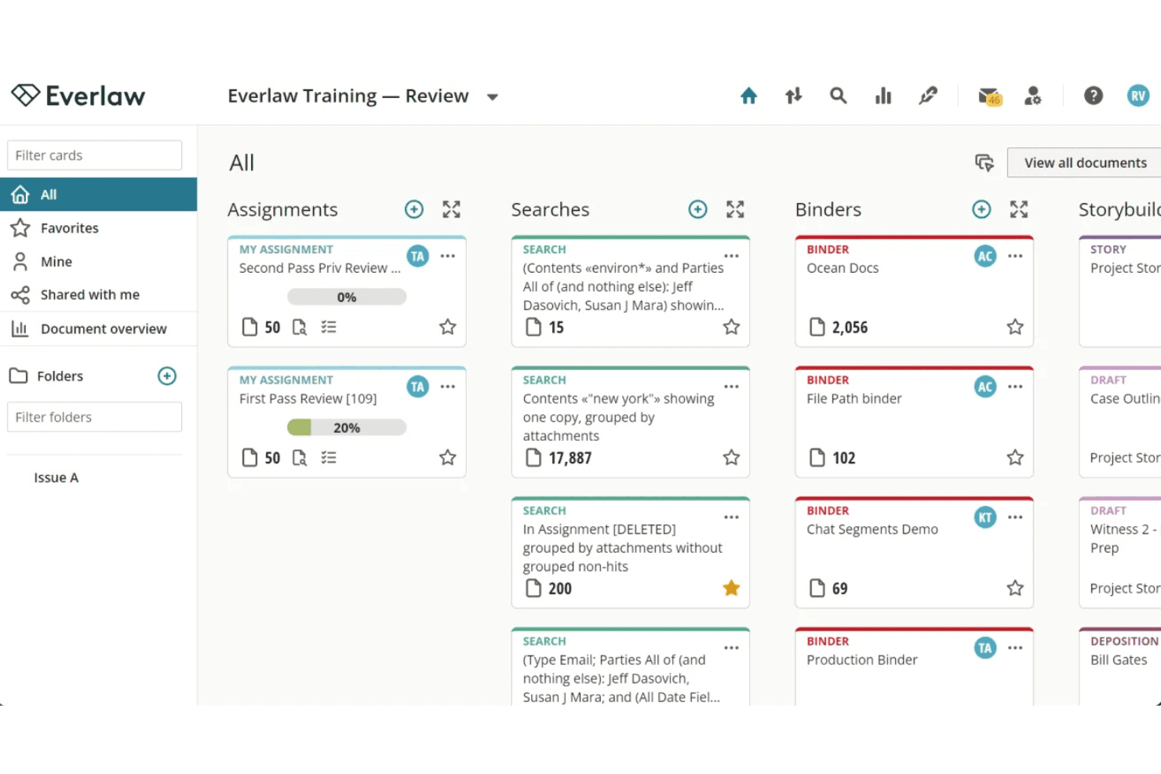Open options menu for Ocean Docs binder
The height and width of the screenshot is (774, 1161).
[x=1015, y=256]
